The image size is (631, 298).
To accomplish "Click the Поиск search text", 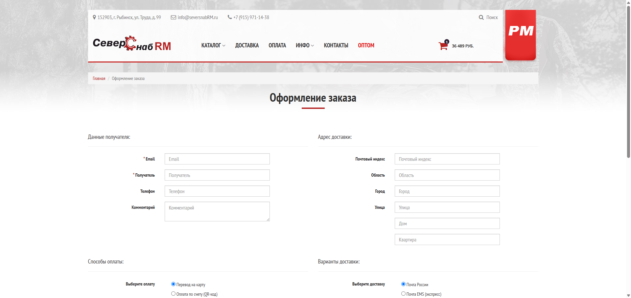I will pyautogui.click(x=492, y=17).
